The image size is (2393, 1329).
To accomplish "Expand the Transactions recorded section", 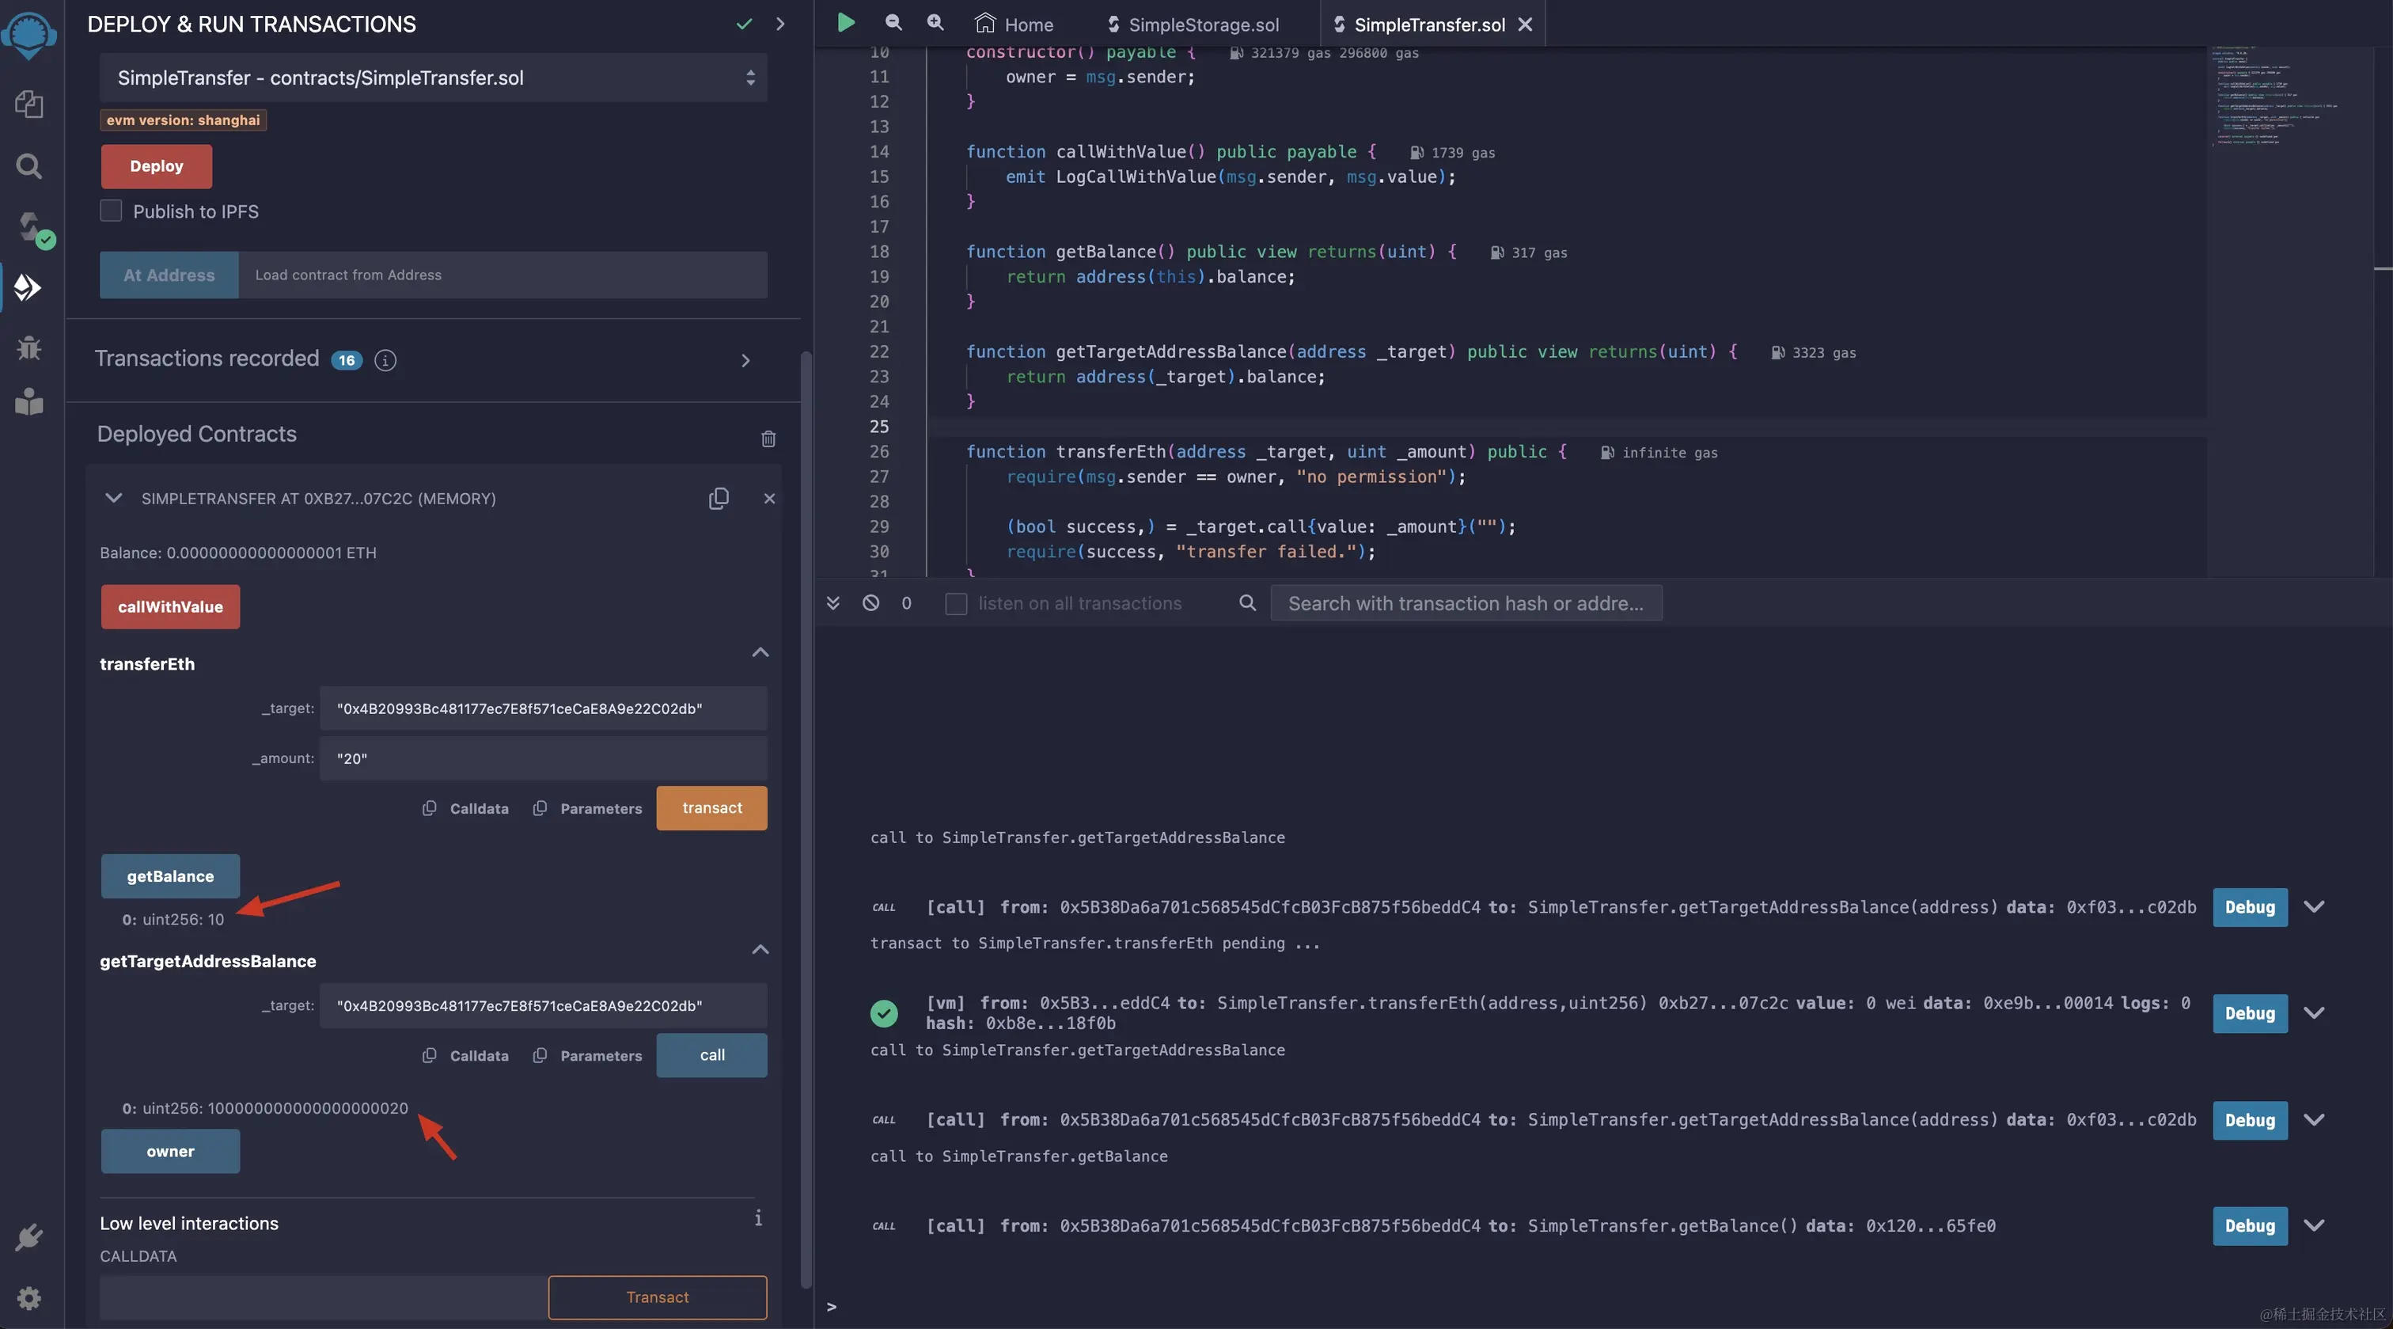I will (745, 359).
